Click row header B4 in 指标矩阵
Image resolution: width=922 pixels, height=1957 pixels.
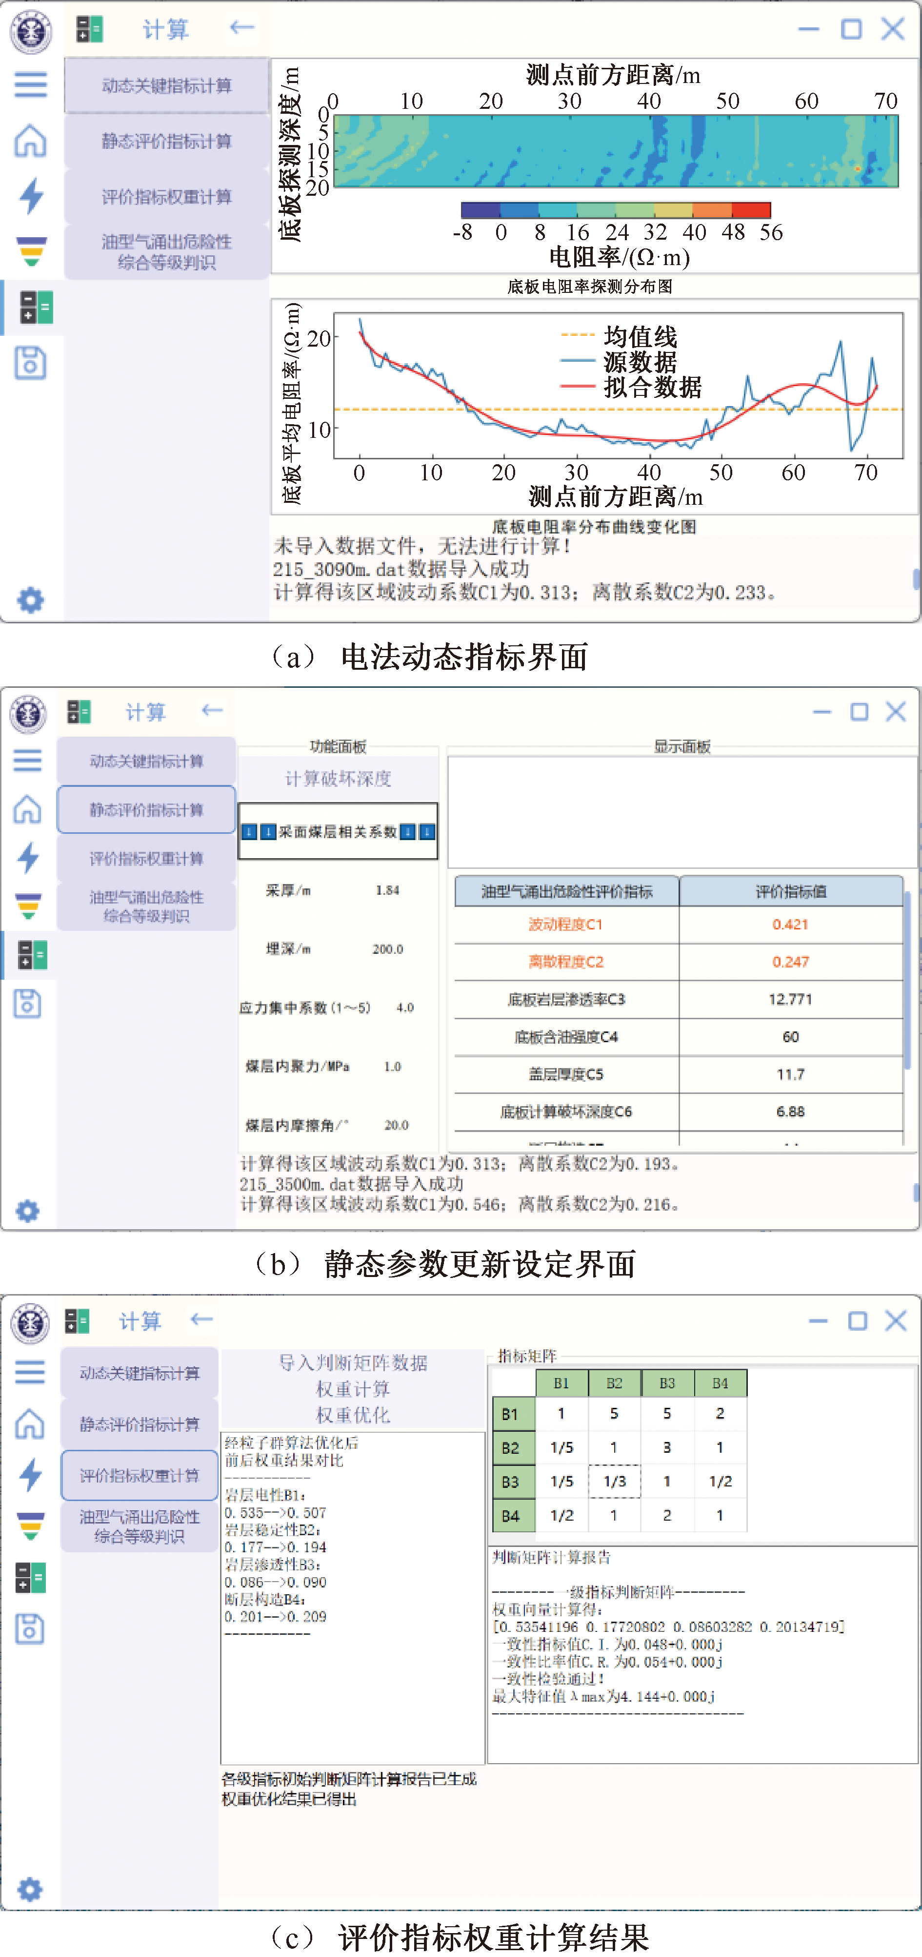(x=513, y=1516)
